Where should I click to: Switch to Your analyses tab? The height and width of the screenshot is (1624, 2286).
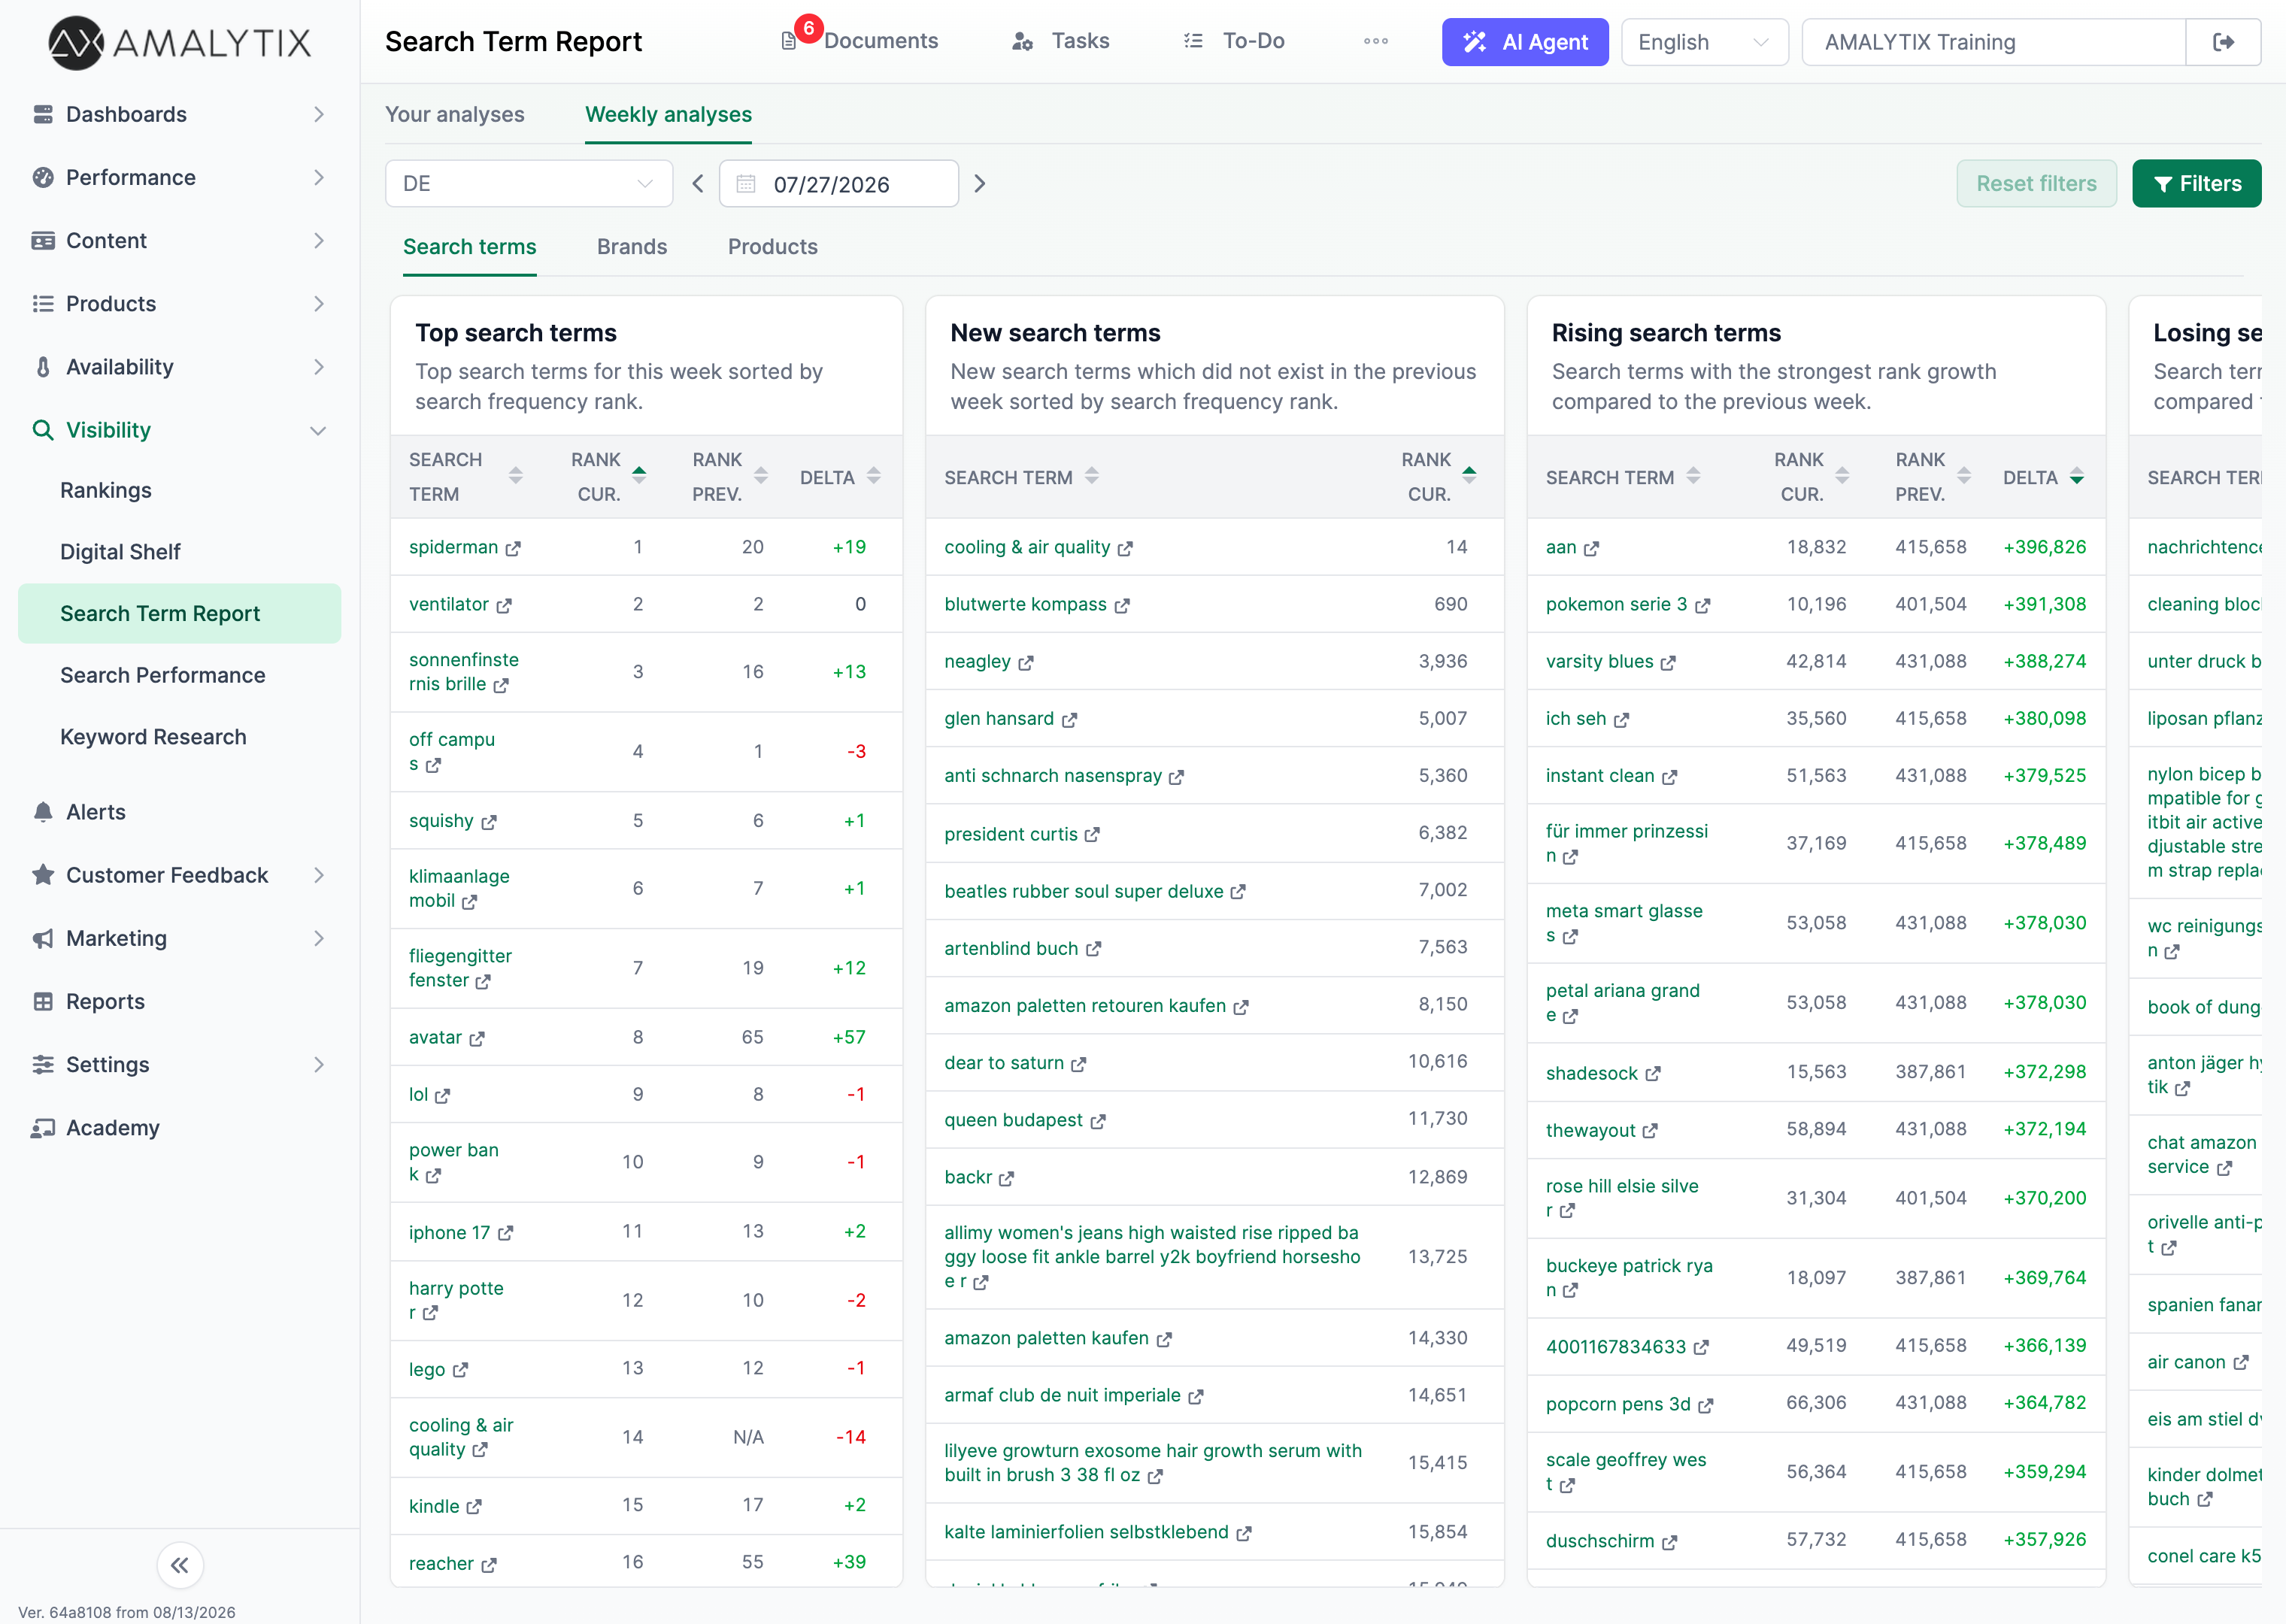[455, 114]
